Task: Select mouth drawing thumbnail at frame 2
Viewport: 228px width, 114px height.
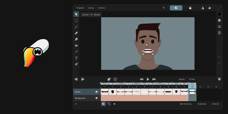Action: [113, 92]
